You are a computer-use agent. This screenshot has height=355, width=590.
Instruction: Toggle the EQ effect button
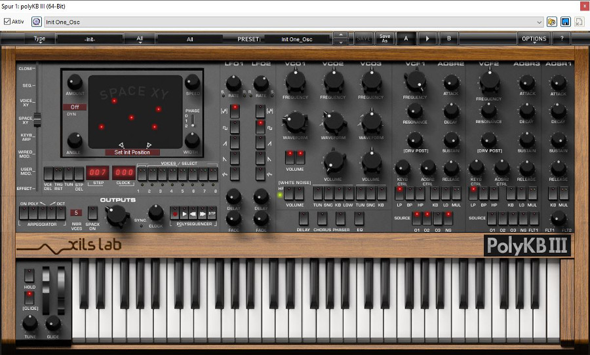pyautogui.click(x=359, y=219)
